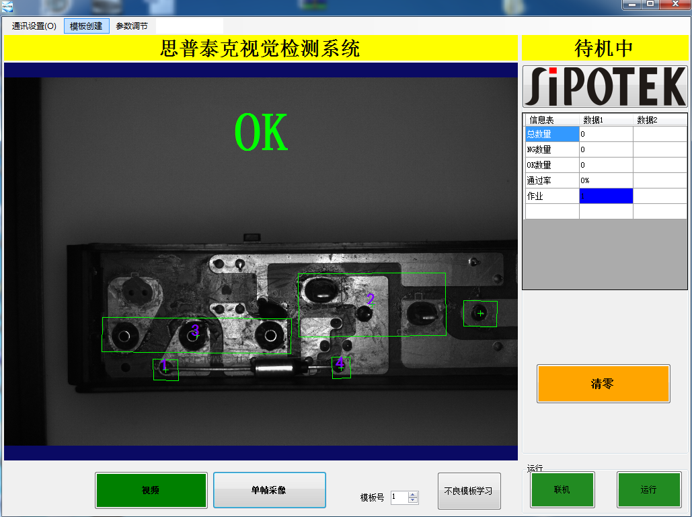Screen dimensions: 692x517
Task: Click the application icon in the title bar
Action: tap(7, 6)
